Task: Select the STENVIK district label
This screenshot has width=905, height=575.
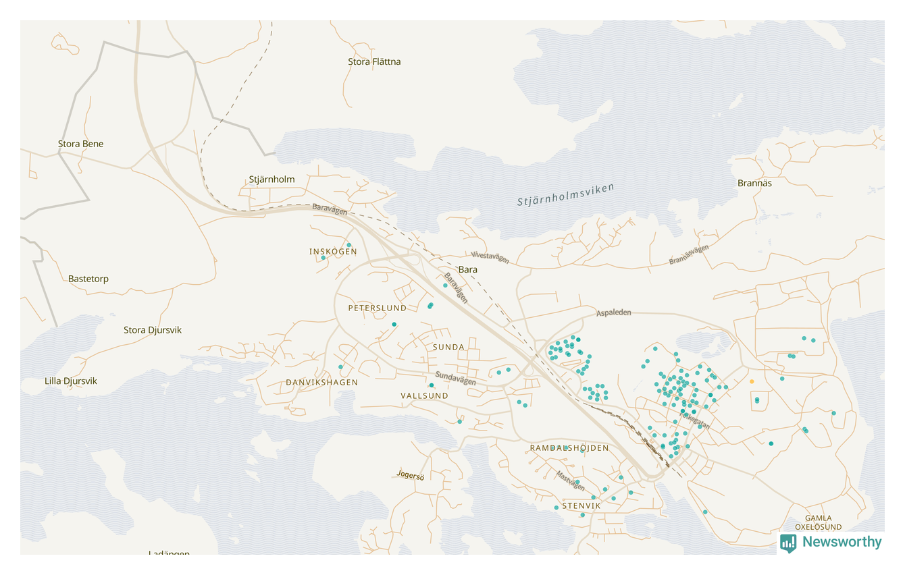Action: pos(581,505)
